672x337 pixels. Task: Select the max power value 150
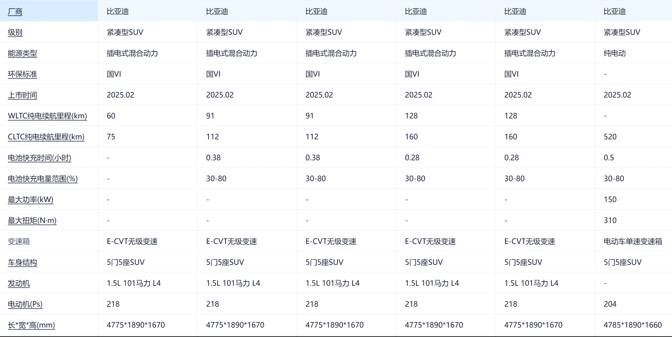tap(610, 200)
